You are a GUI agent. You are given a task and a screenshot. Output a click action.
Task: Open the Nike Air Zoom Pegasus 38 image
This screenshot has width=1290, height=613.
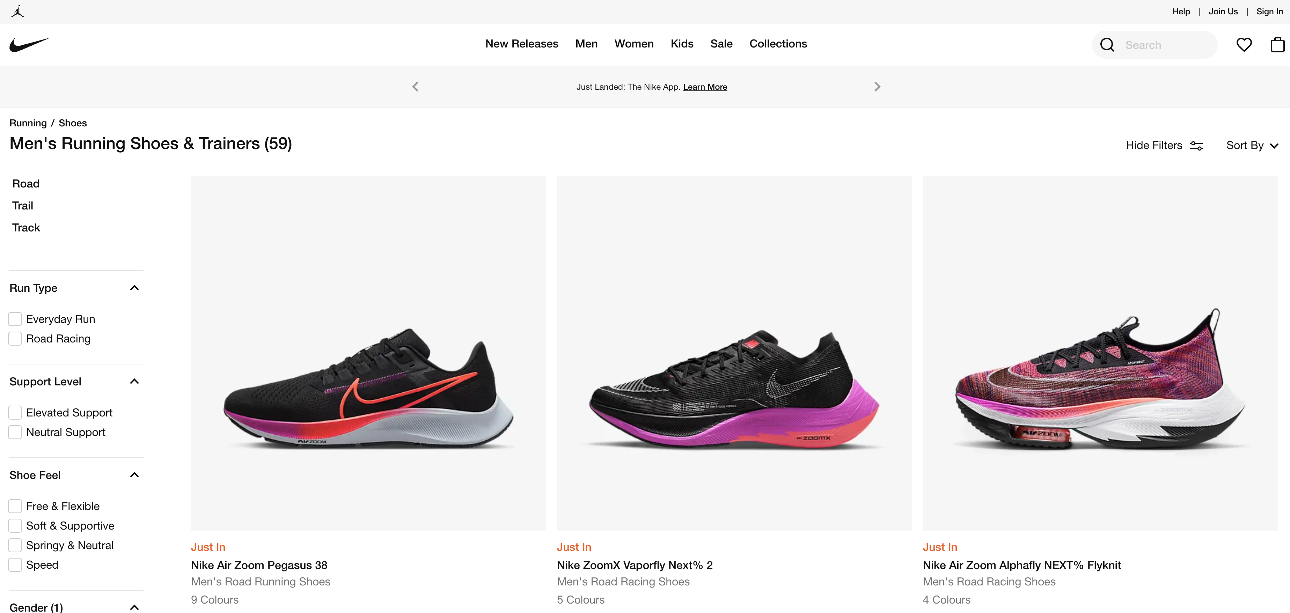point(368,353)
